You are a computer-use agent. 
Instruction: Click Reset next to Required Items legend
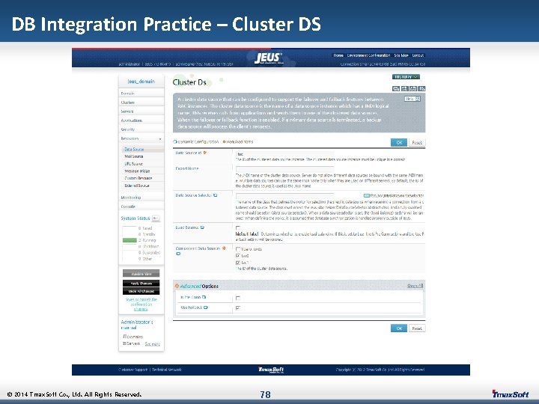[417, 143]
